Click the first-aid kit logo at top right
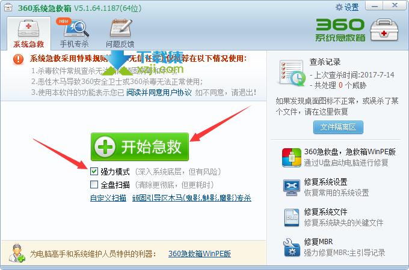This screenshot has height=270, width=409. (384, 30)
